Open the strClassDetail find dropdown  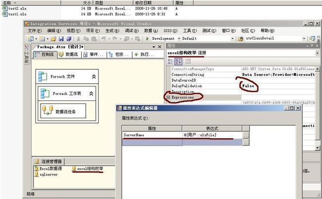click(304, 39)
